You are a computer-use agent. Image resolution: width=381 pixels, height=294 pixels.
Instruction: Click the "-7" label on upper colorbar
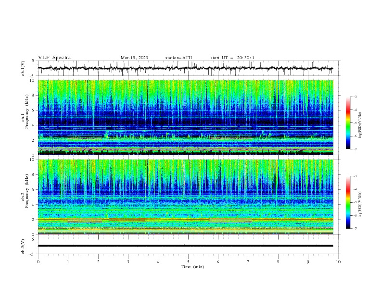click(x=355, y=149)
